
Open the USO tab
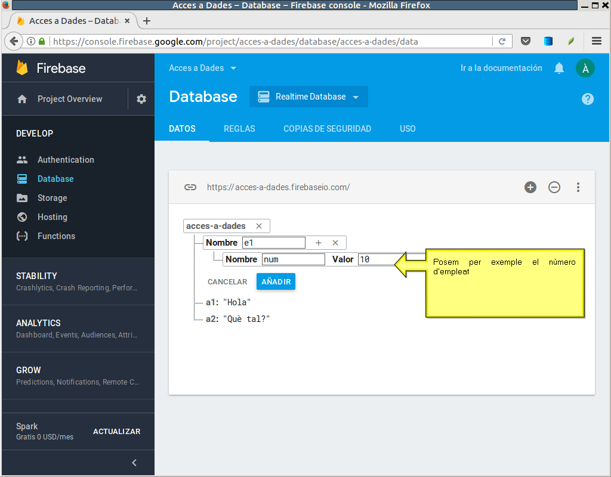407,129
